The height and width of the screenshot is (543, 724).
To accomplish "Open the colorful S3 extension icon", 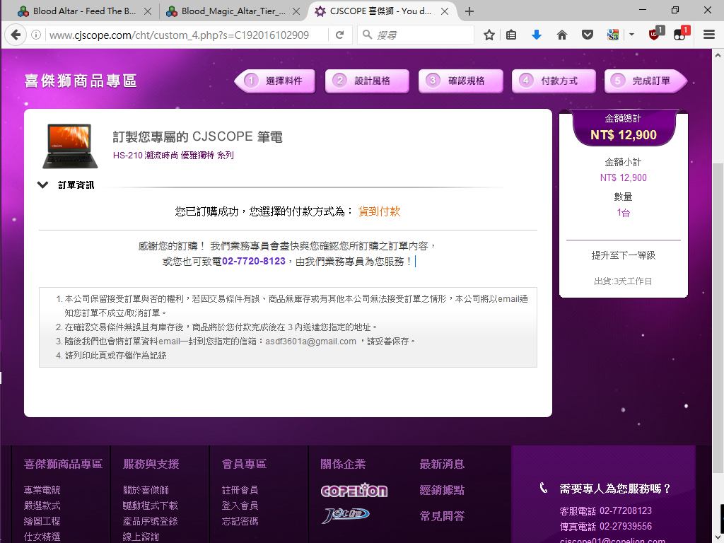I will pos(613,35).
